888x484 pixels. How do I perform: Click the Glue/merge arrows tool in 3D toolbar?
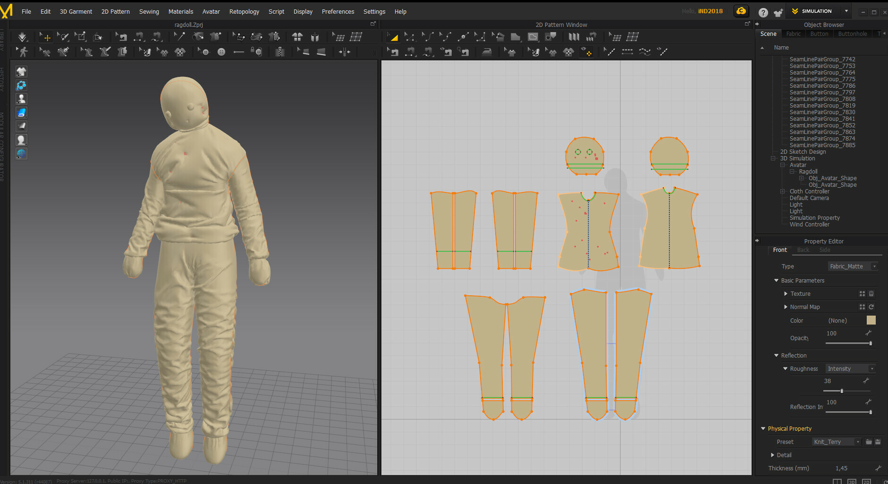click(345, 52)
